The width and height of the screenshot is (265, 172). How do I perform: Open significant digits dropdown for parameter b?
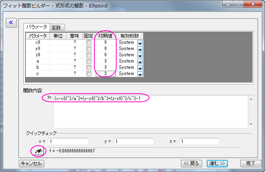[140, 67]
